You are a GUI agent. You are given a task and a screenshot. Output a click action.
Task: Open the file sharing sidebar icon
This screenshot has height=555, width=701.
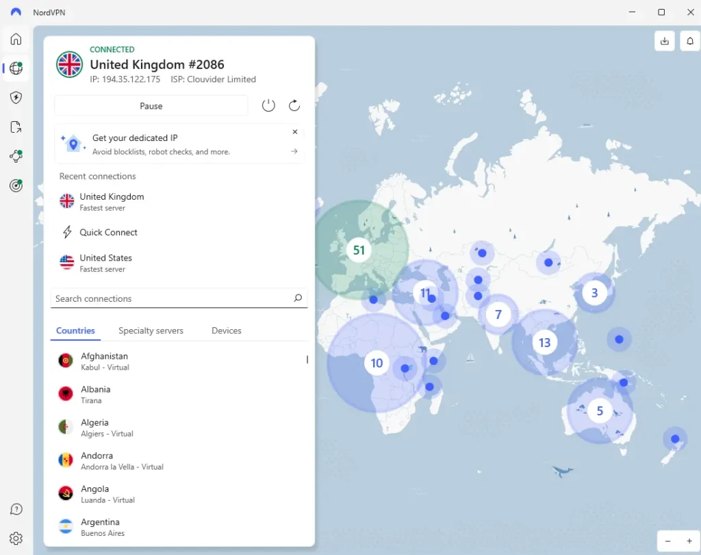[16, 127]
